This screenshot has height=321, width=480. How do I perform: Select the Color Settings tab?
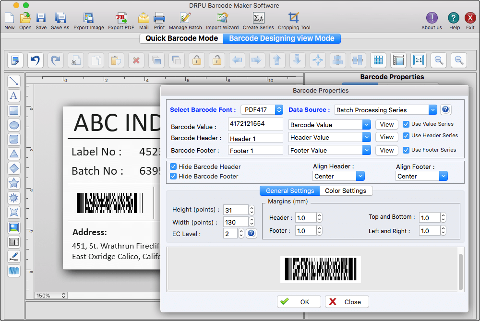pyautogui.click(x=346, y=190)
